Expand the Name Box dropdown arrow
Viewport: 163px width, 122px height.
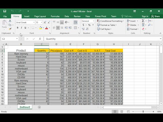click(x=17, y=39)
